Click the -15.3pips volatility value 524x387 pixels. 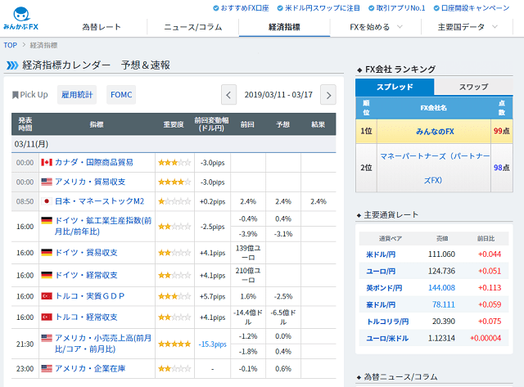213,344
